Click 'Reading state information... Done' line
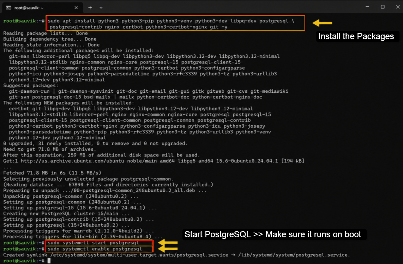This screenshot has height=264, width=403. coord(52,45)
